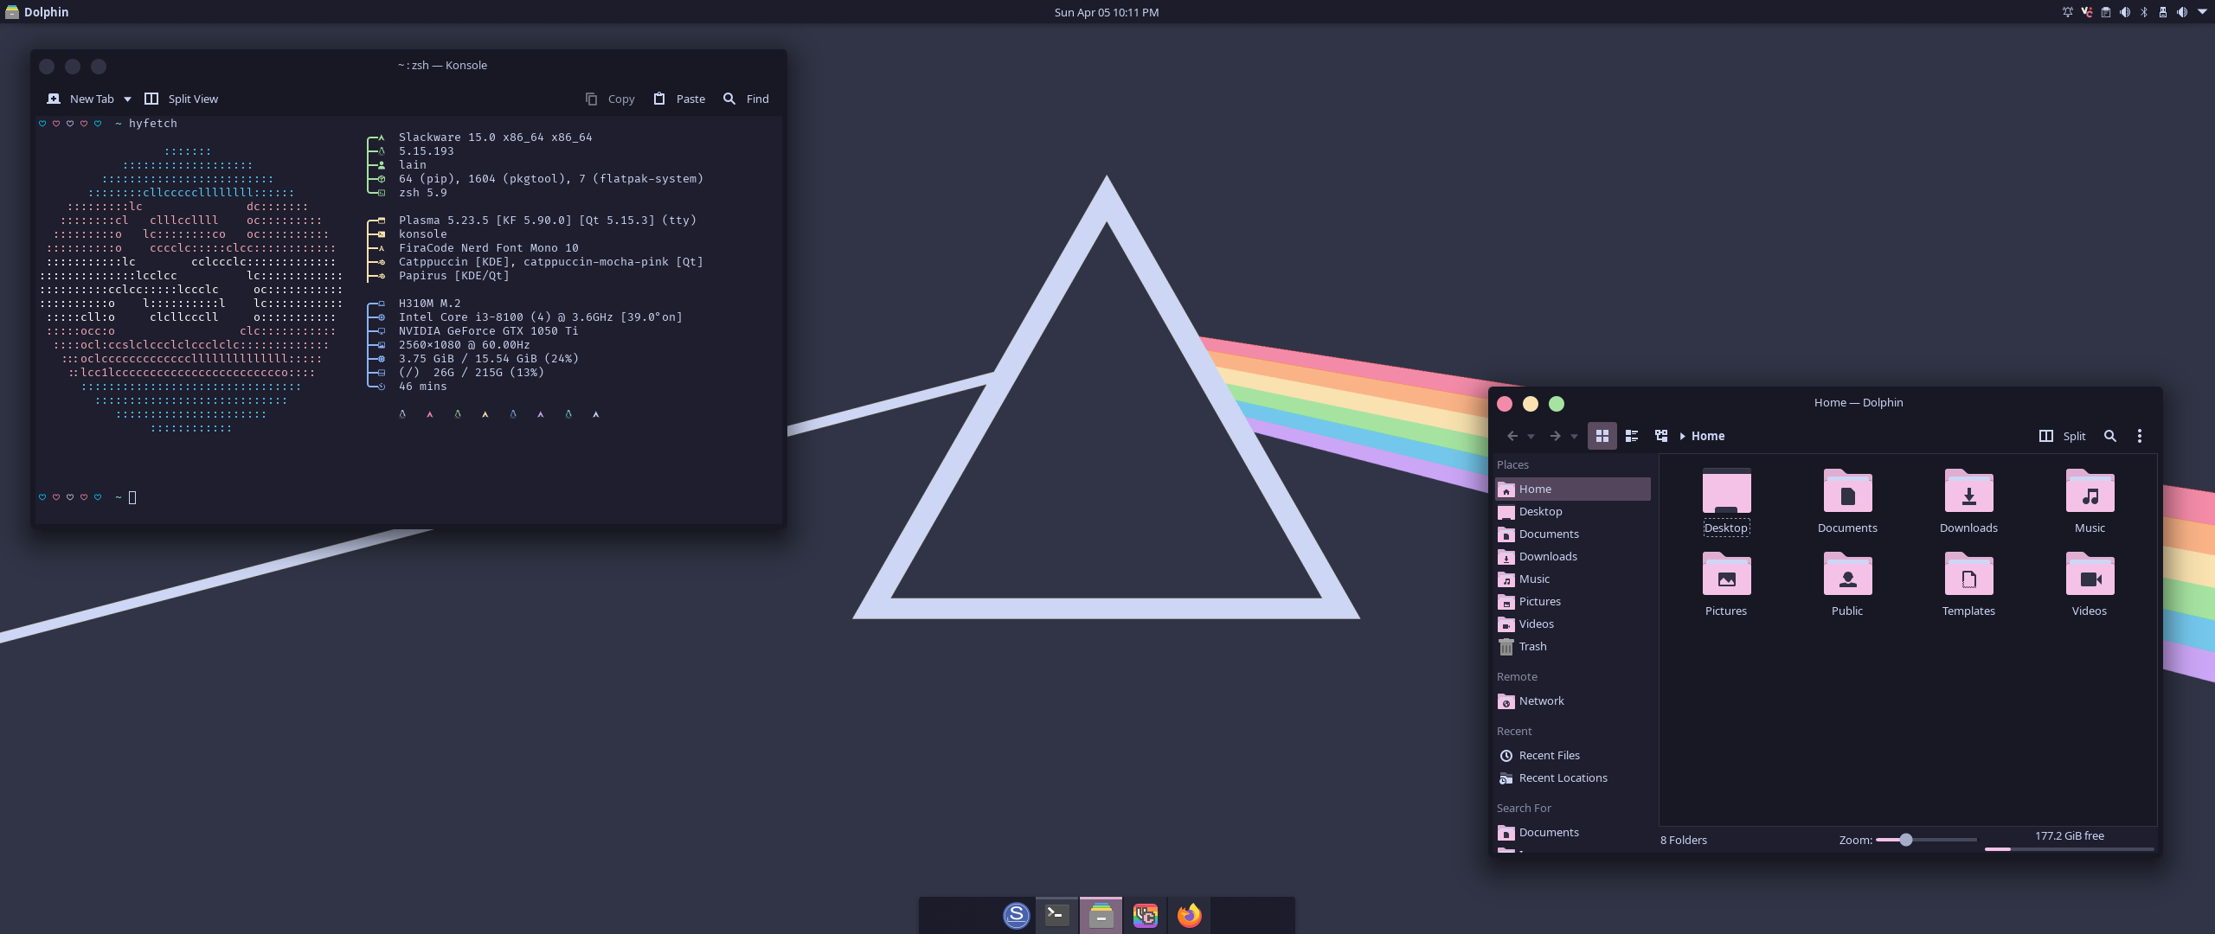The width and height of the screenshot is (2215, 934).
Task: Expand the New Tab dropdown arrow in Konsole
Action: pyautogui.click(x=127, y=99)
